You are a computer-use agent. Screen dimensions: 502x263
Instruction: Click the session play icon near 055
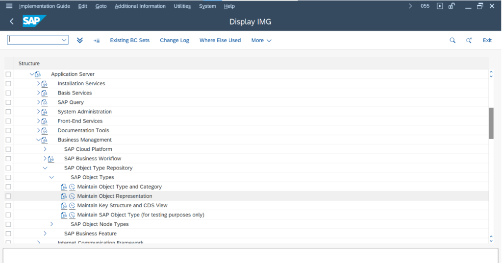pyautogui.click(x=440, y=6)
